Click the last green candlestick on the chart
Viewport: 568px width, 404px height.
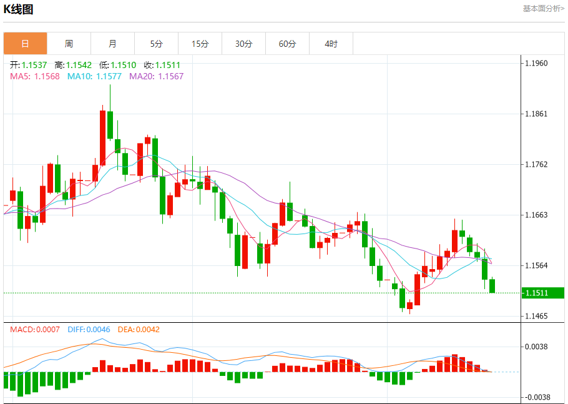click(492, 286)
